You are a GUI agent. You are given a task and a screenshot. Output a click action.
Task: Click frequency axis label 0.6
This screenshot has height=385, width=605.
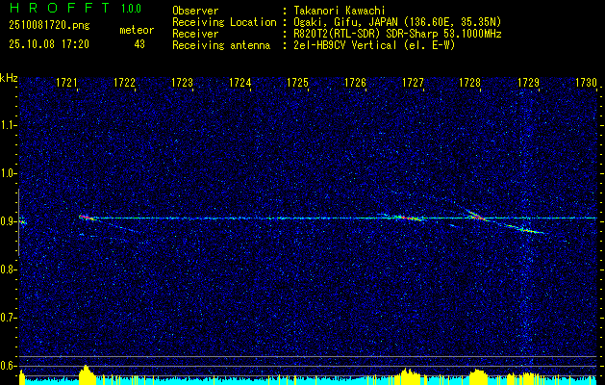[x=8, y=366]
